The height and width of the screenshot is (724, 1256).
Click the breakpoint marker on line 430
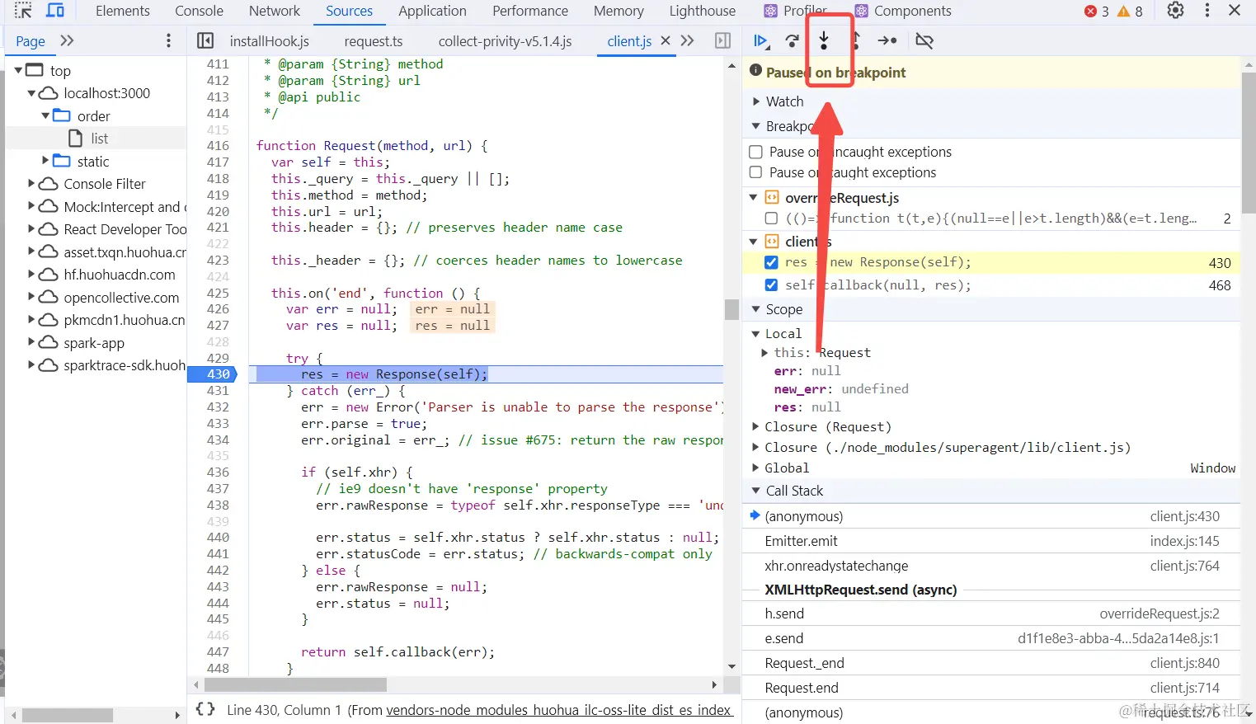tap(213, 374)
